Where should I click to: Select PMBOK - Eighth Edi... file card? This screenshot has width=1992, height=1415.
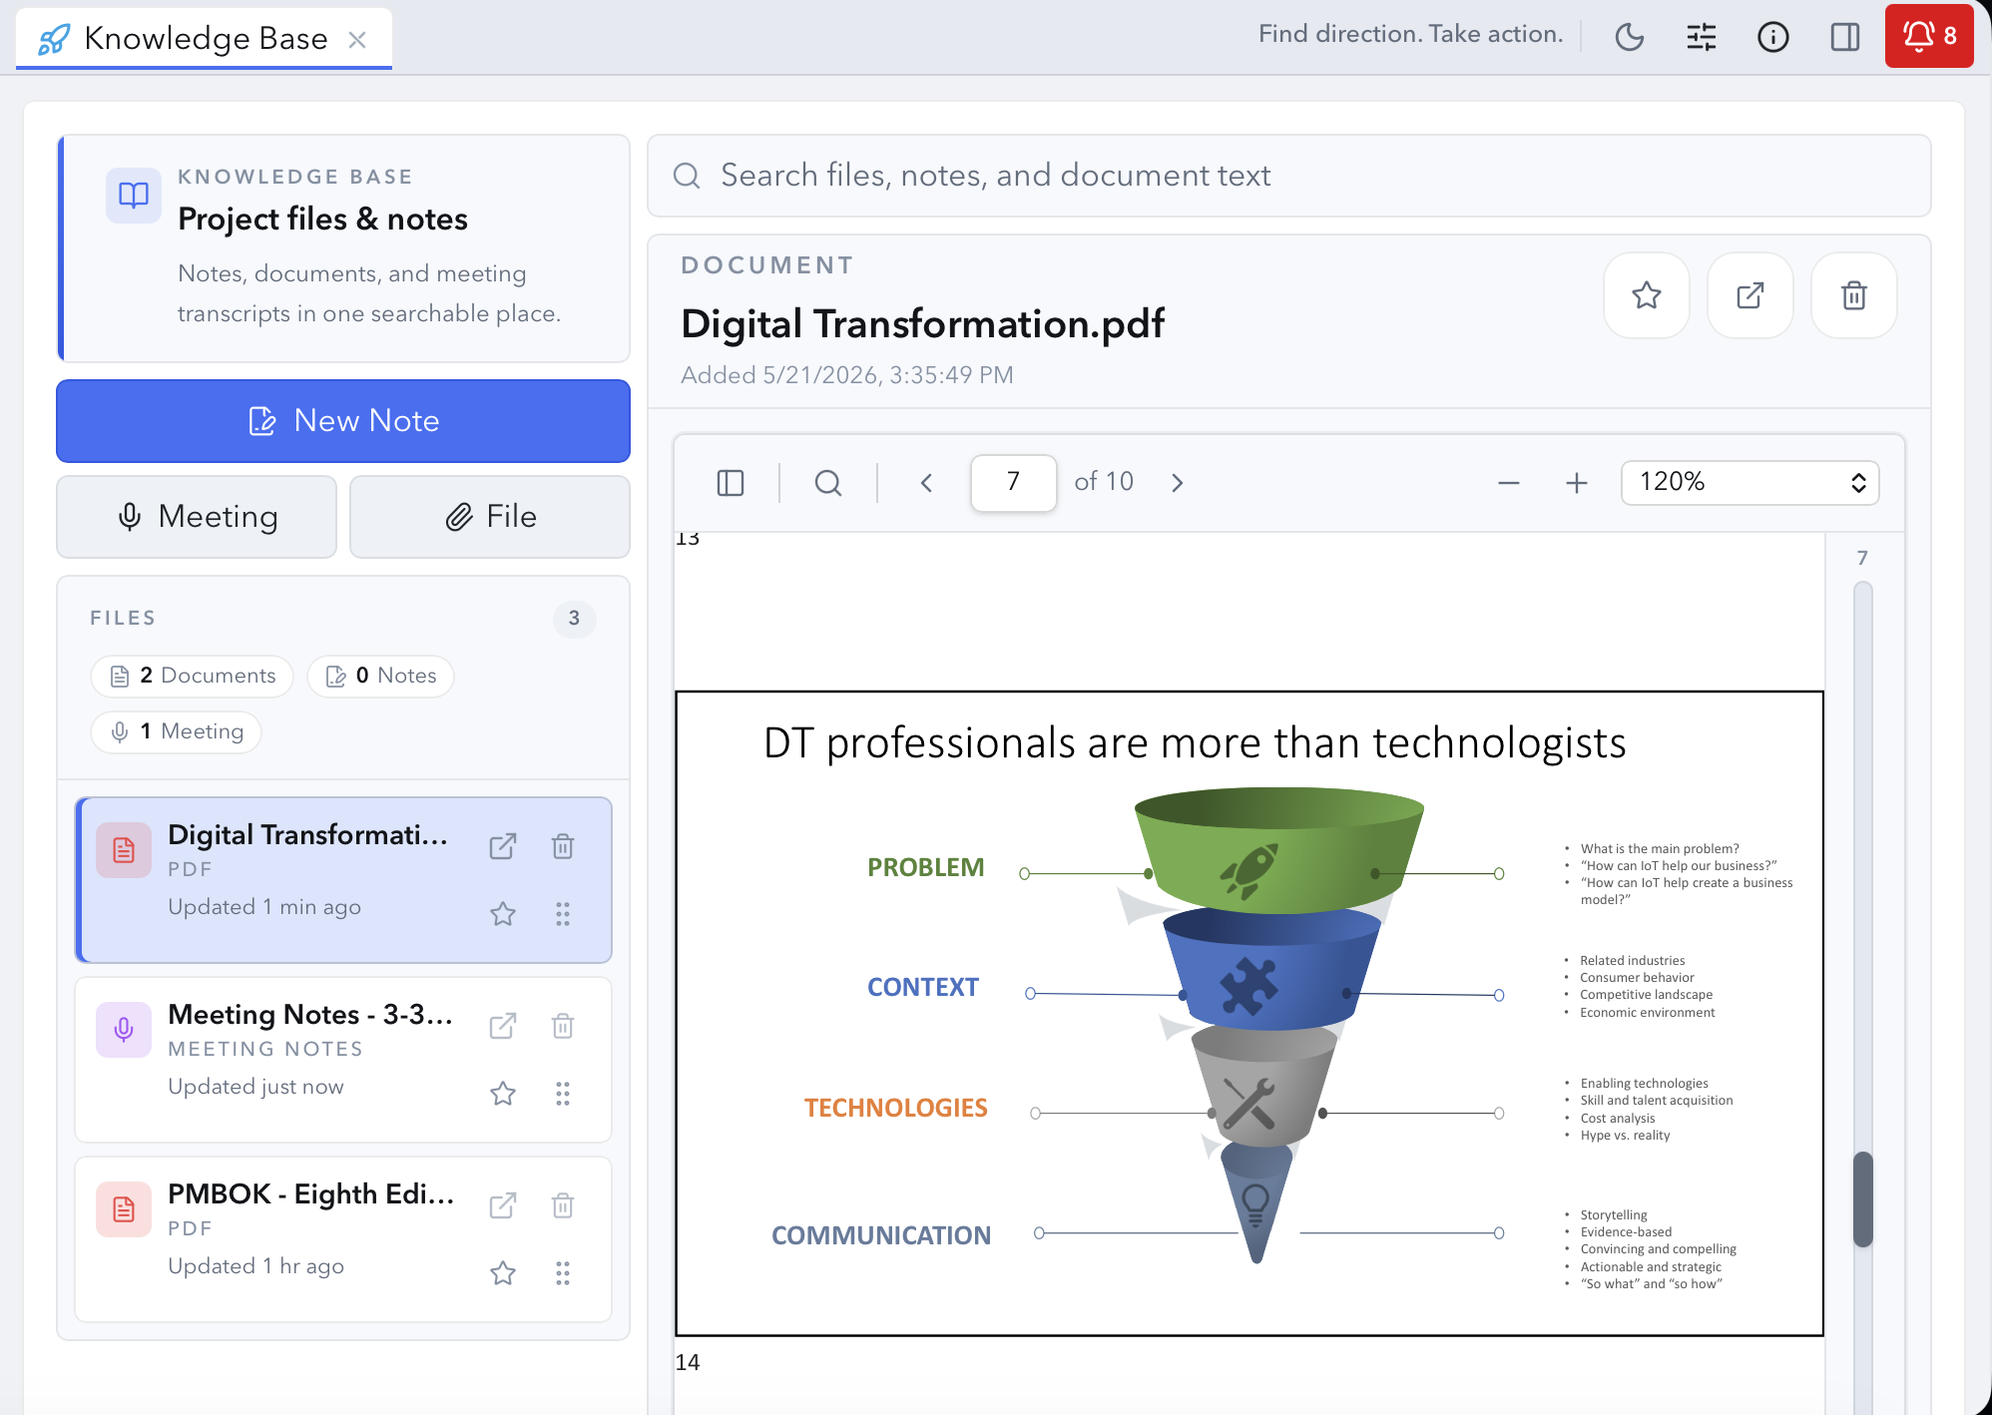[x=343, y=1239]
